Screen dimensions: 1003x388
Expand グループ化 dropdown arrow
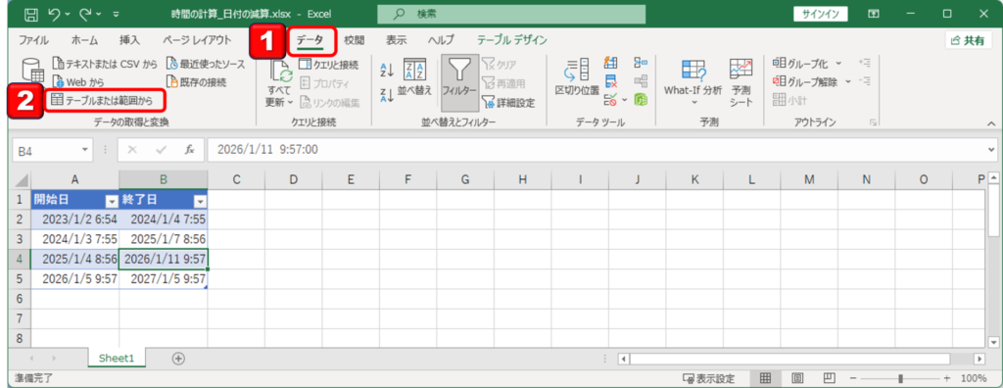838,64
